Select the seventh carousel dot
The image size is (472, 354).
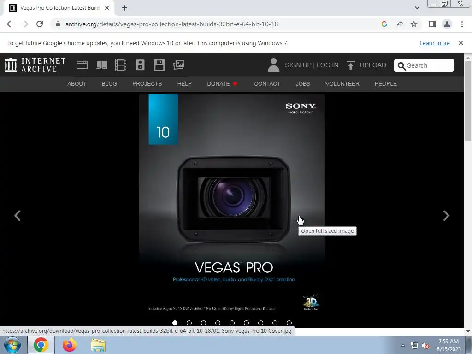click(261, 323)
